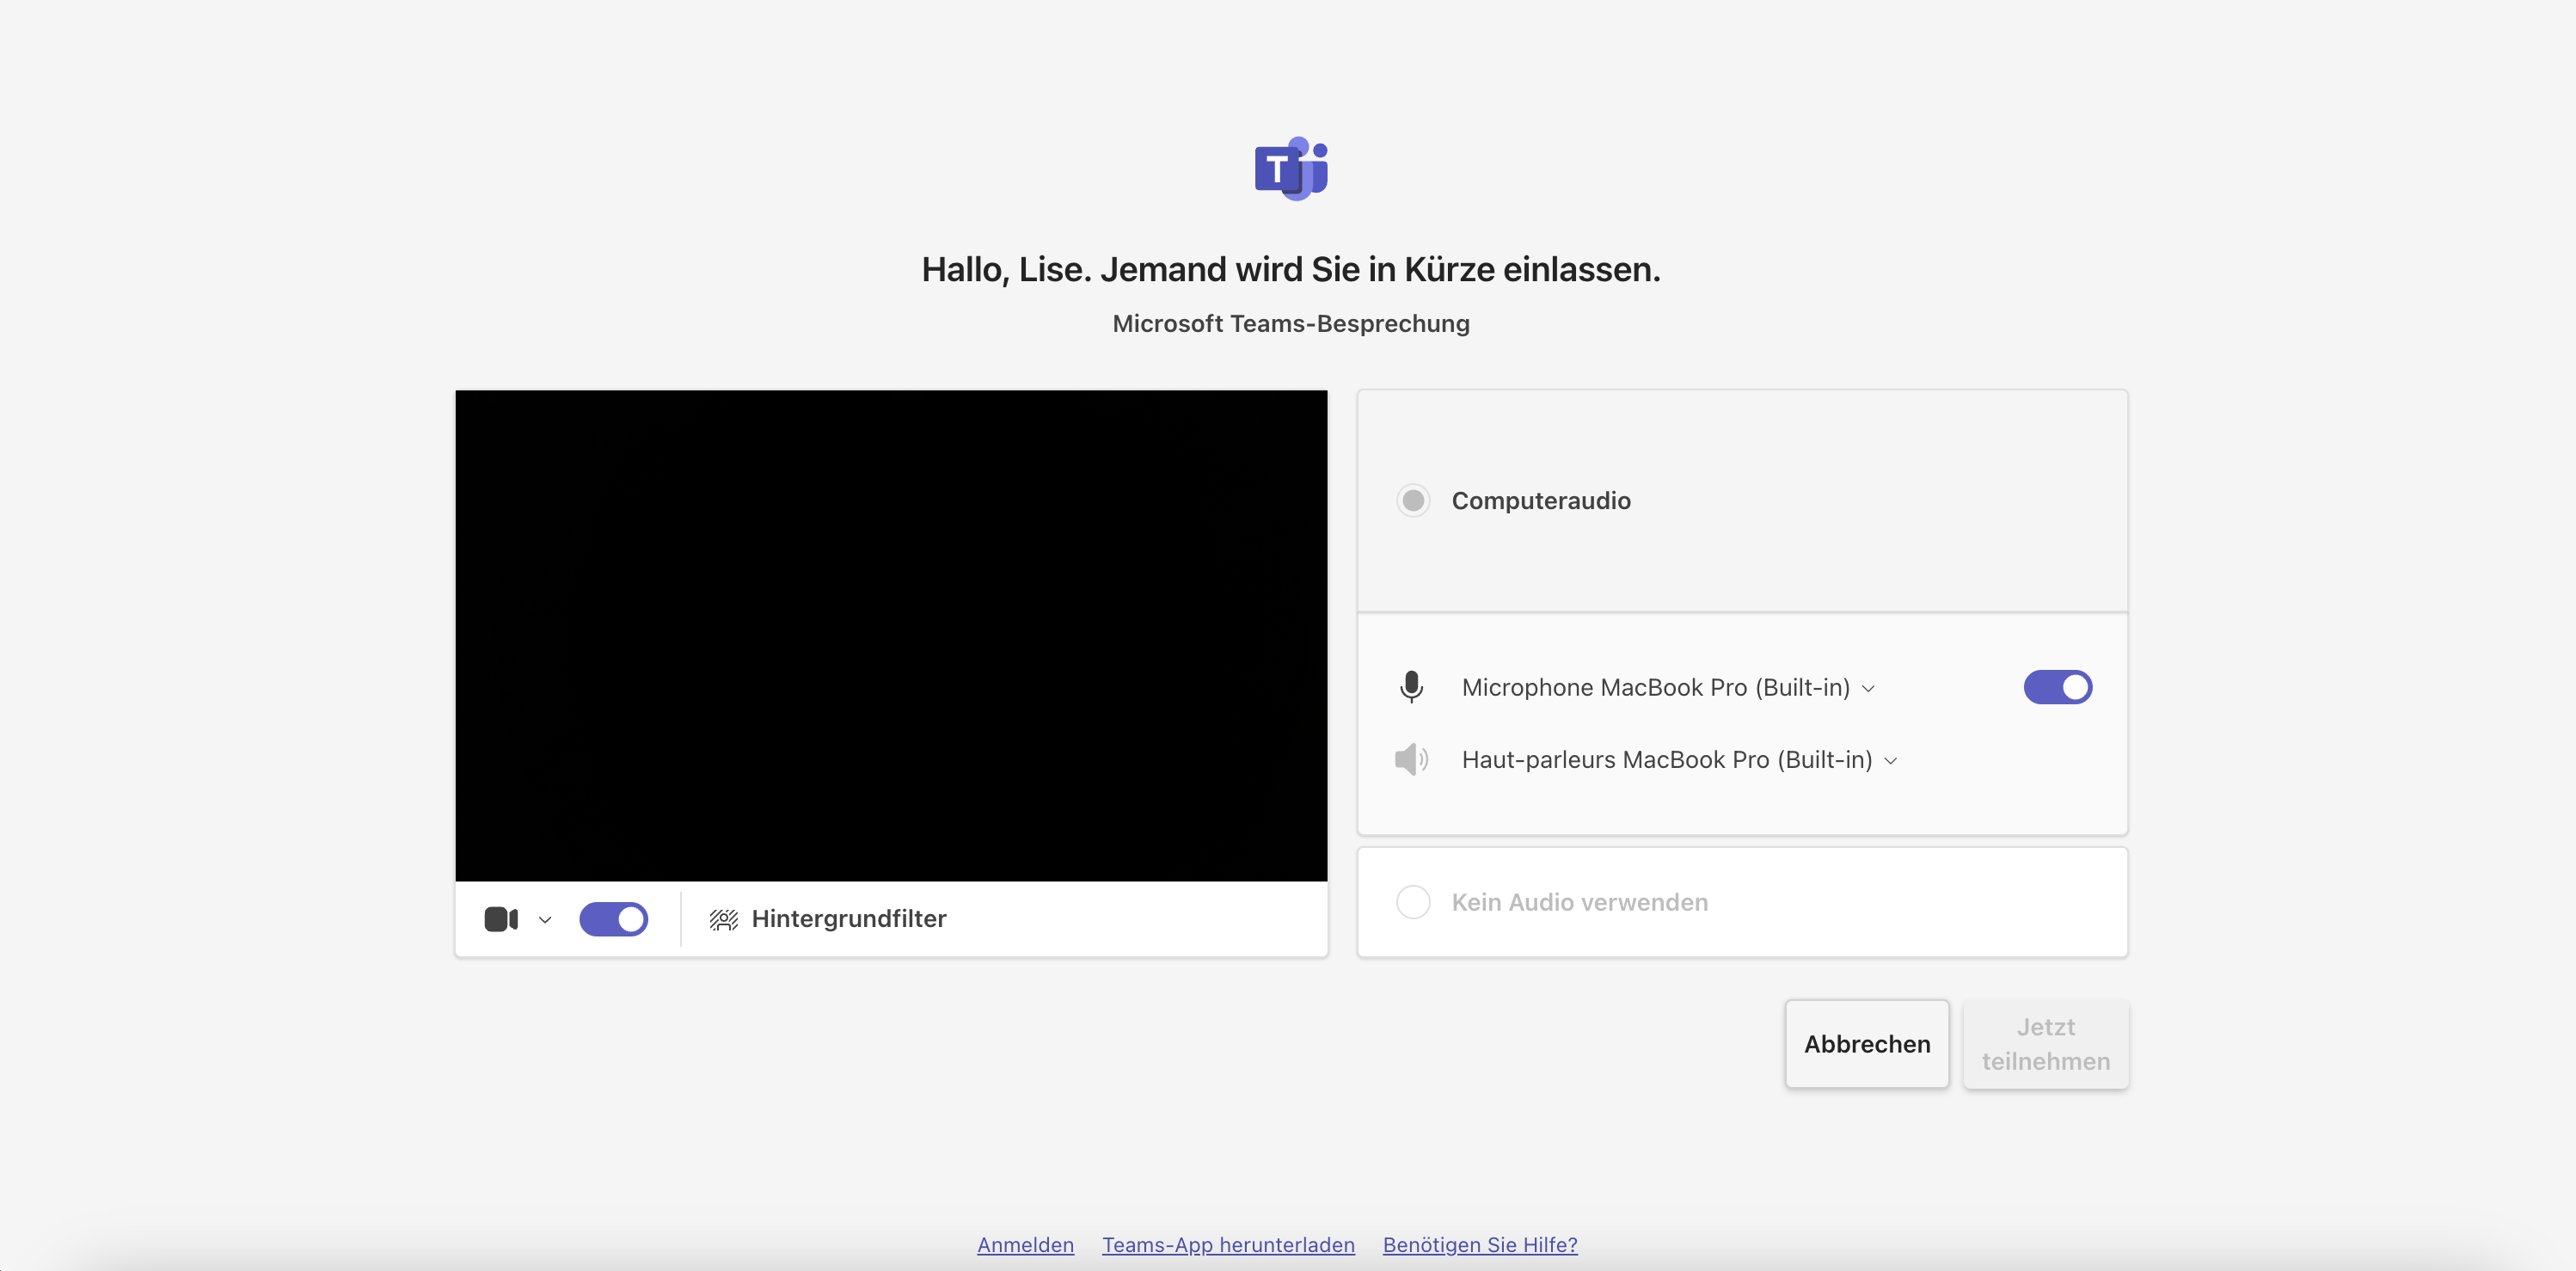
Task: Click the speaker volume icon
Action: tap(1411, 760)
